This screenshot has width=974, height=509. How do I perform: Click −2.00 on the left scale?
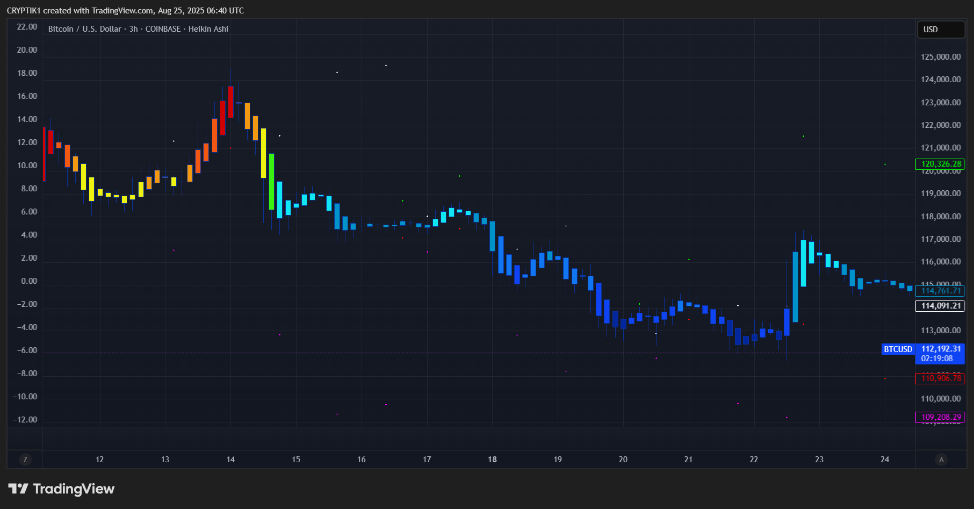pyautogui.click(x=27, y=304)
